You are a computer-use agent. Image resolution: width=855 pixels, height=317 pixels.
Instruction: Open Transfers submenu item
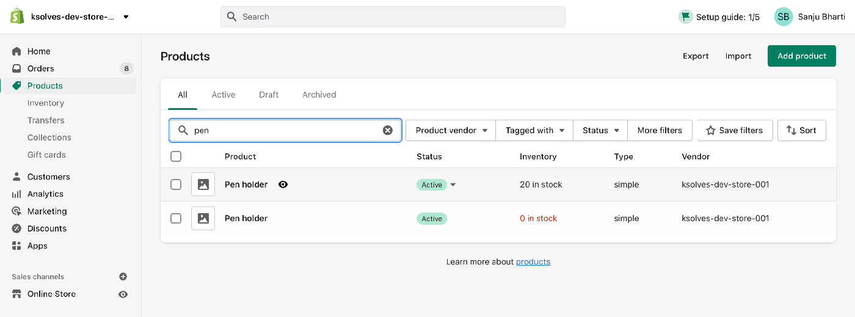click(46, 120)
